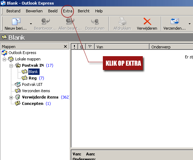Screen dimensions: 193x160
Task: Close the Mappen pane
Action: click(65, 47)
